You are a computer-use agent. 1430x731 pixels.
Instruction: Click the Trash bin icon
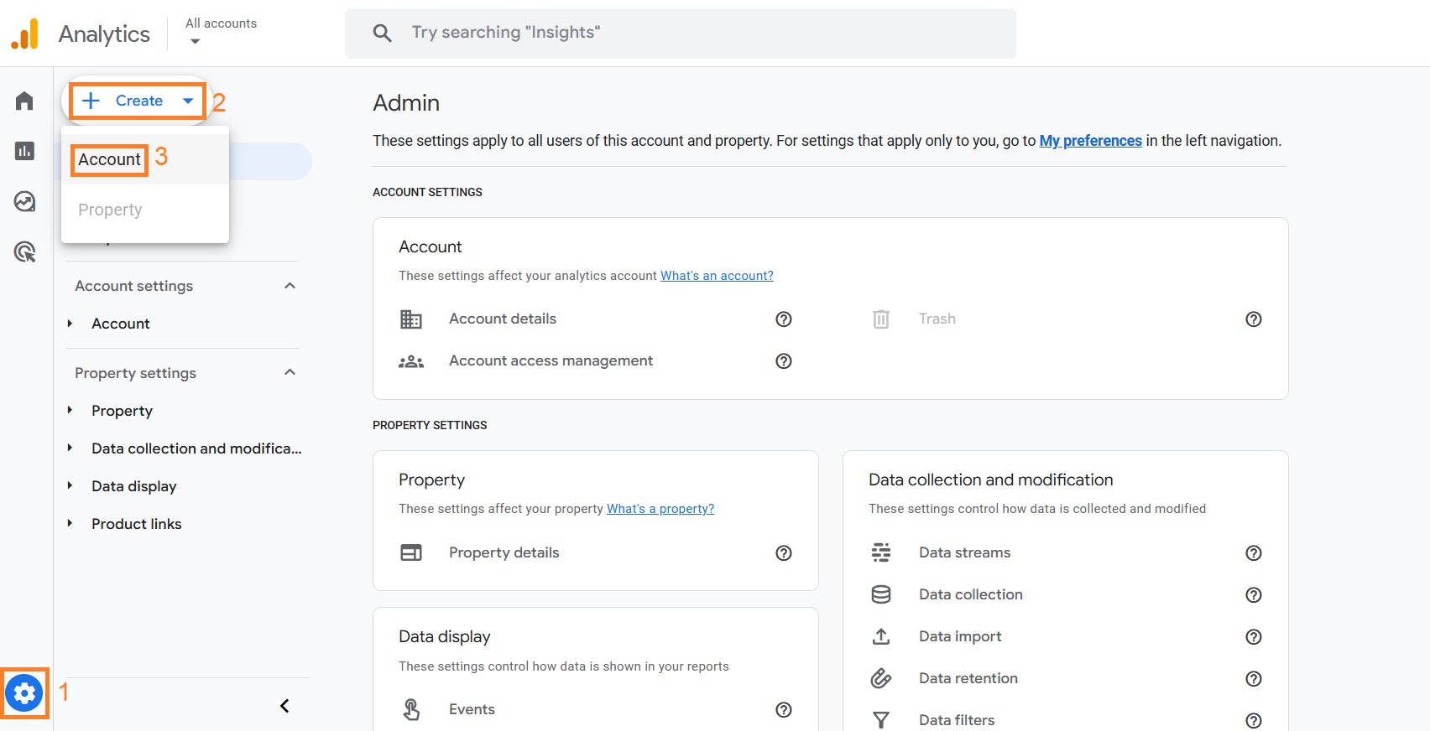click(x=881, y=319)
